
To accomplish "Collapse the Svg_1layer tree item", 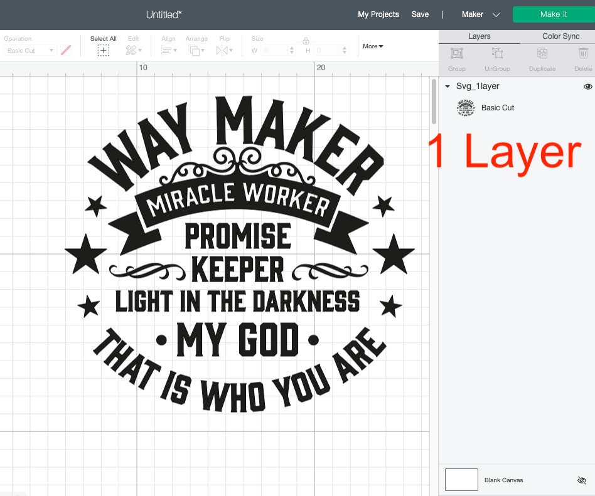I will tap(448, 87).
